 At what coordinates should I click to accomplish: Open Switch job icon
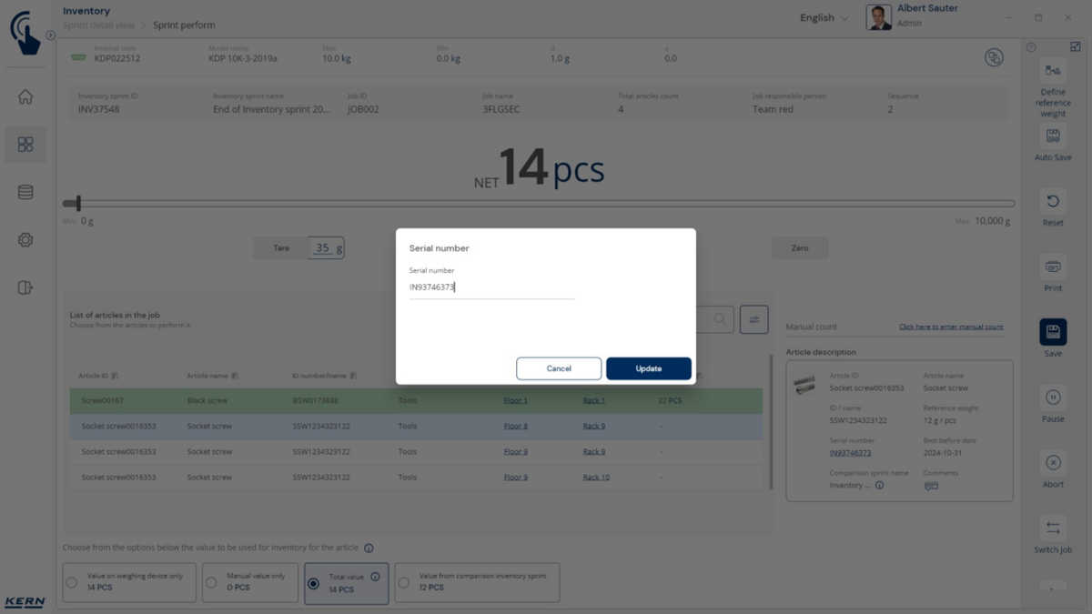coord(1053,528)
